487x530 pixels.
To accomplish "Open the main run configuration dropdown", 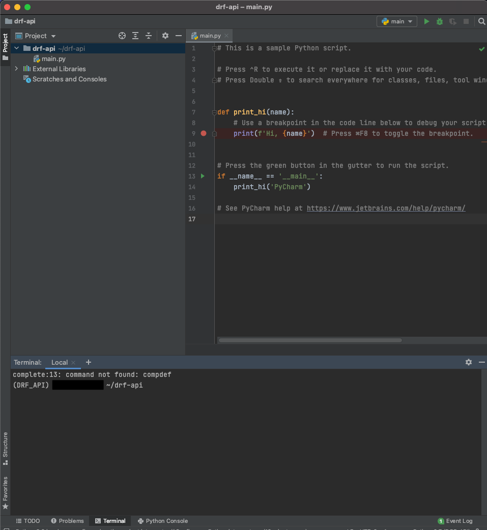I will 409,21.
